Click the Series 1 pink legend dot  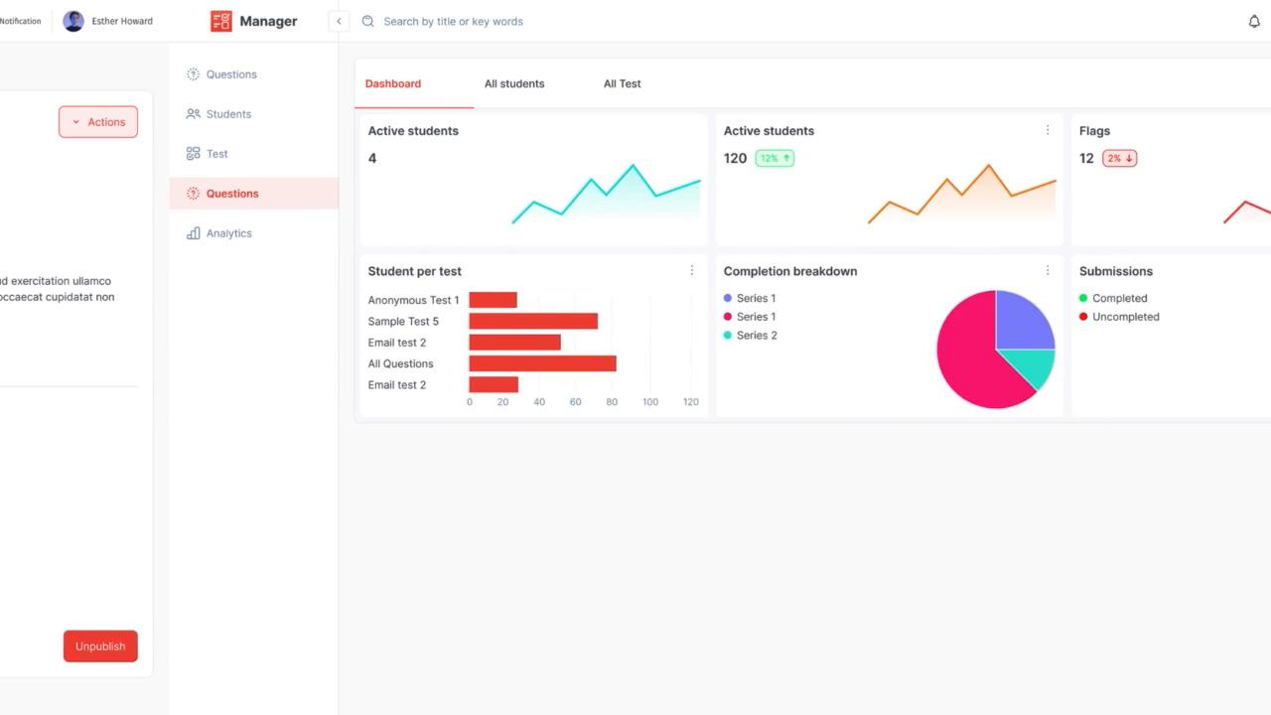728,317
